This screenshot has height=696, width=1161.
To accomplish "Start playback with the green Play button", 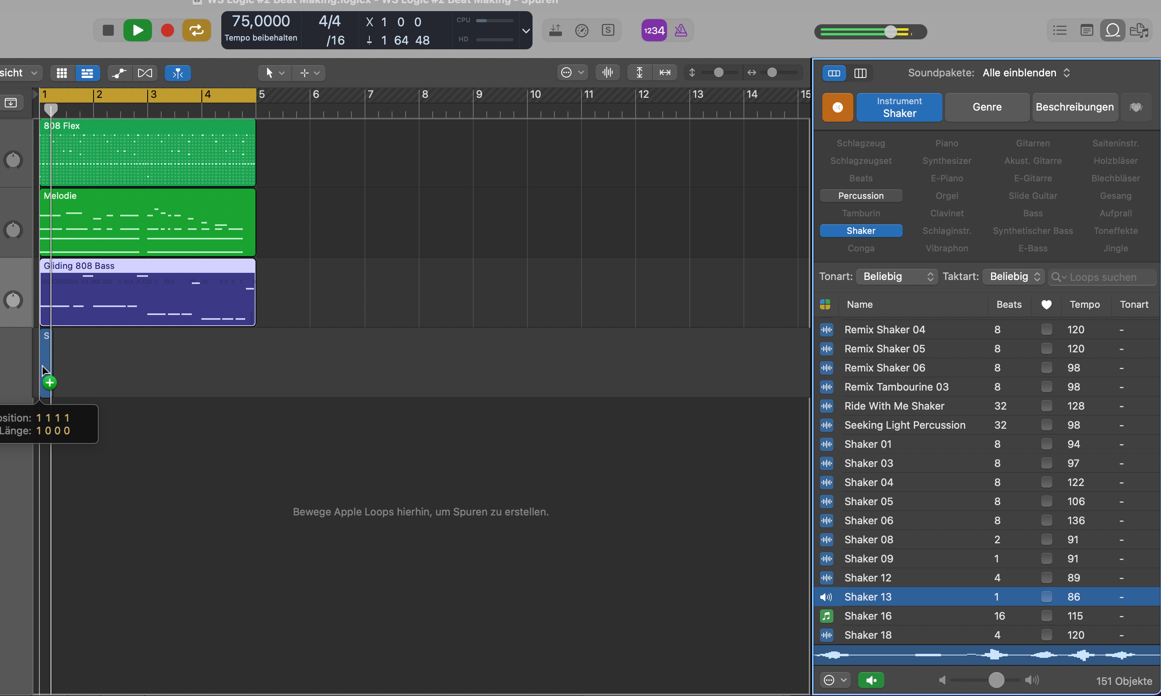I will pos(137,31).
